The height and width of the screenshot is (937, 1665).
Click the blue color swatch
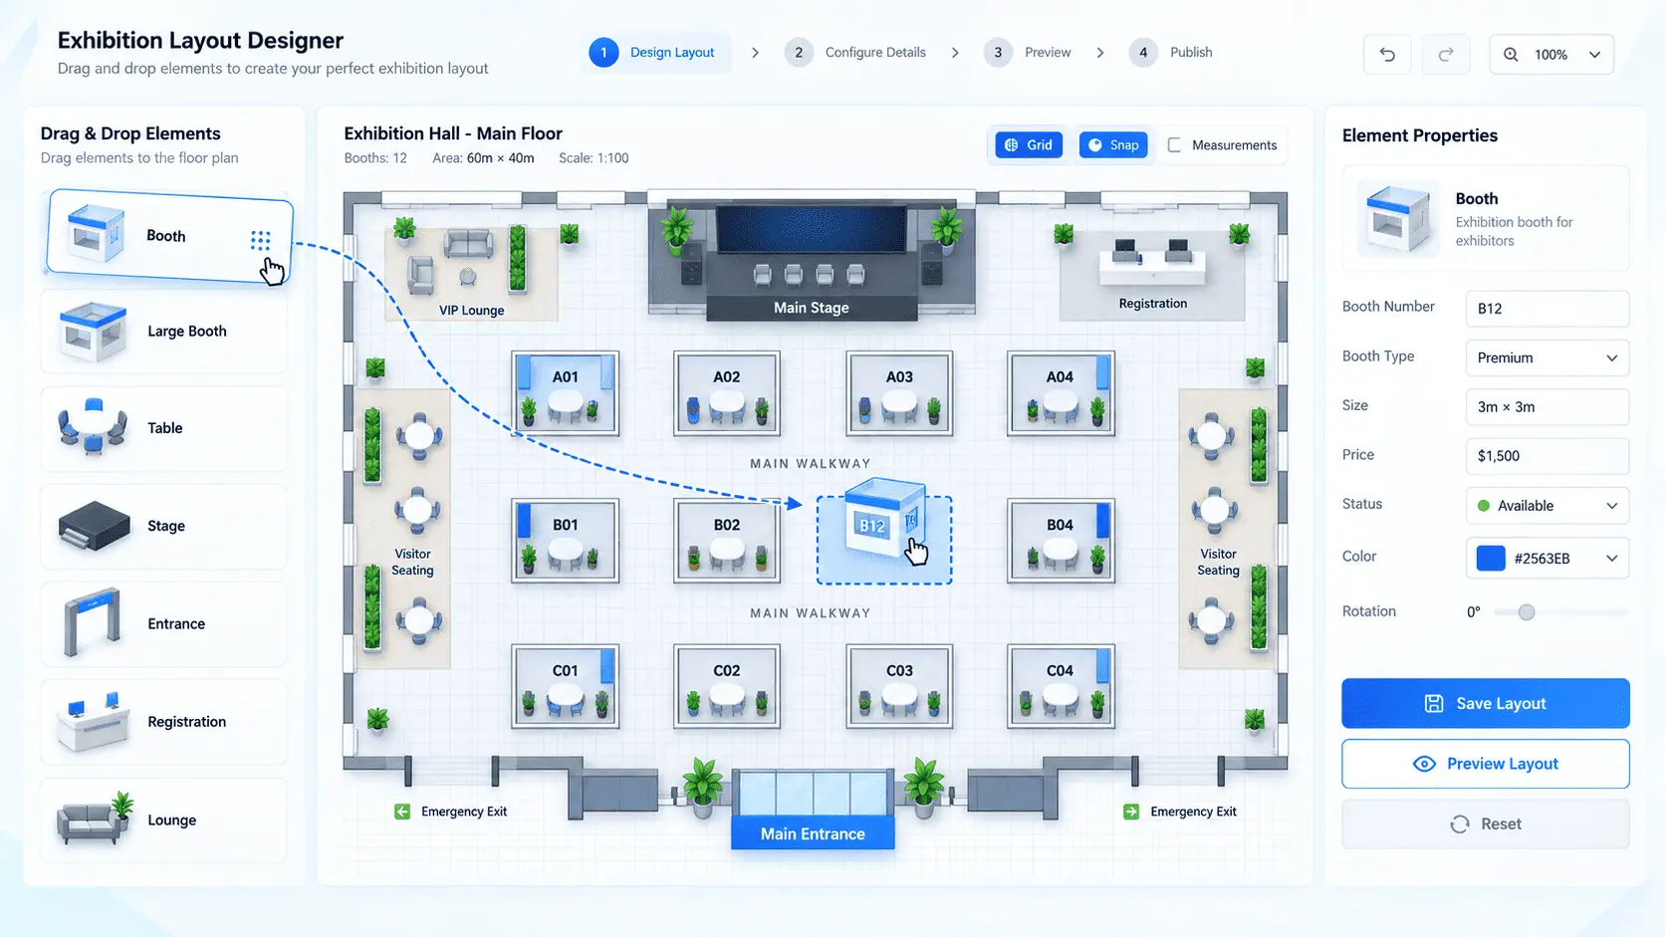[x=1491, y=558]
